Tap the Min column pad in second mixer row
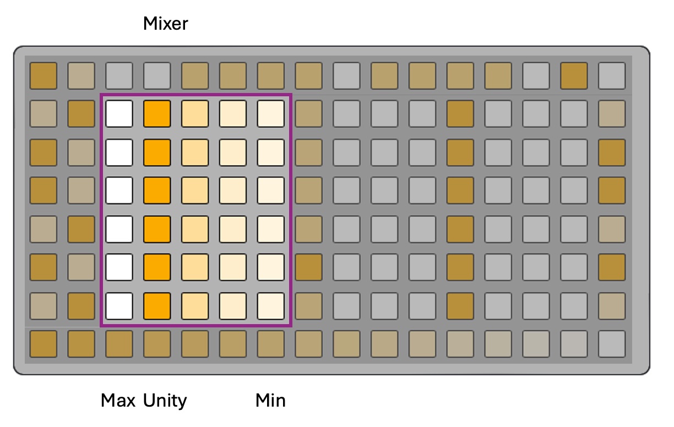The image size is (674, 427). point(271,152)
